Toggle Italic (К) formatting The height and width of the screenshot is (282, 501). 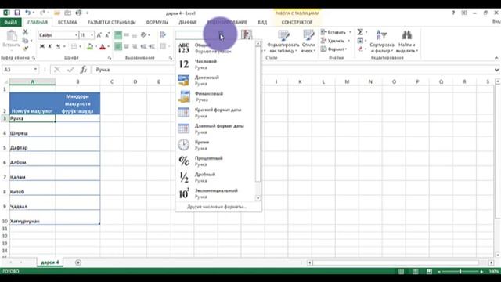click(50, 47)
